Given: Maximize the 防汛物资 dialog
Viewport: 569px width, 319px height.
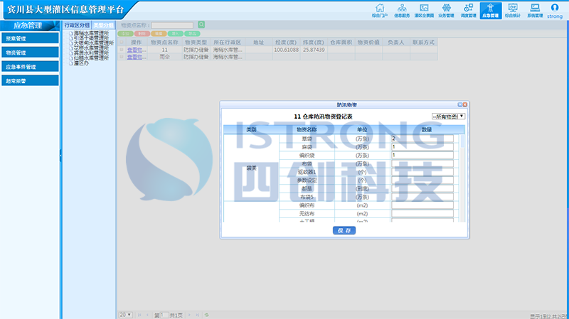Looking at the screenshot, I should tap(459, 104).
